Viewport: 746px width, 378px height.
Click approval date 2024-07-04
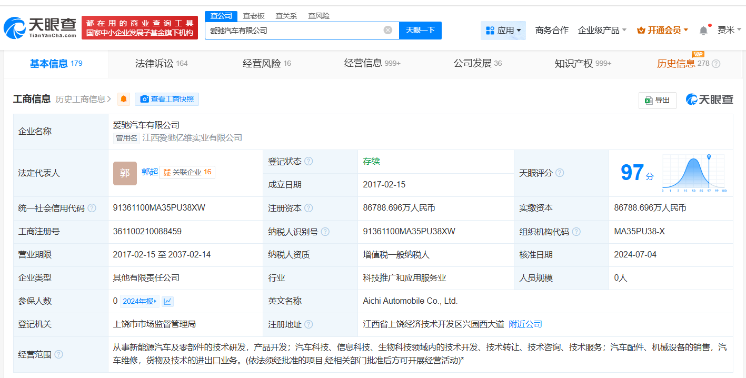[635, 255]
